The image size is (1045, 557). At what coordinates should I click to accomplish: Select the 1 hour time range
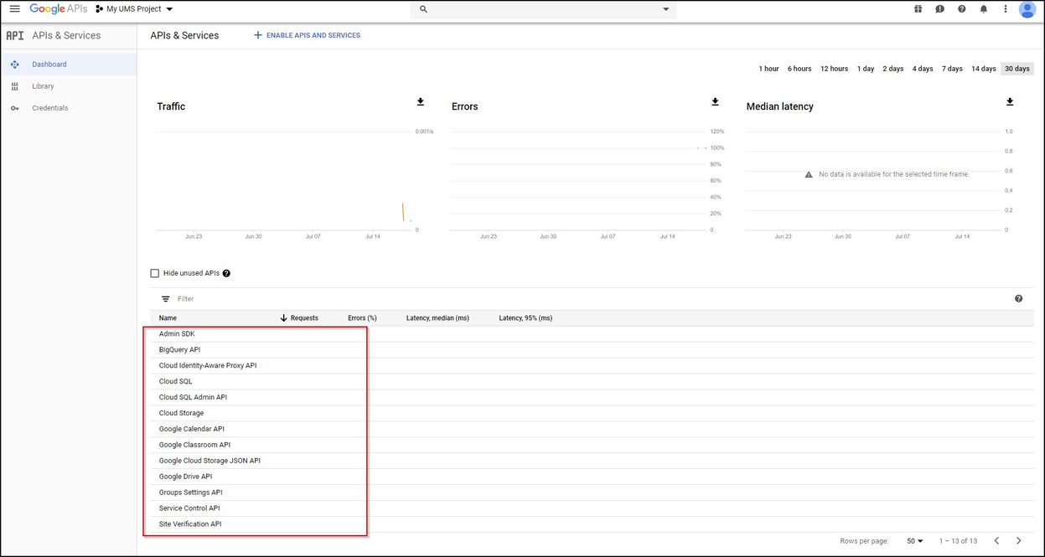pos(768,69)
